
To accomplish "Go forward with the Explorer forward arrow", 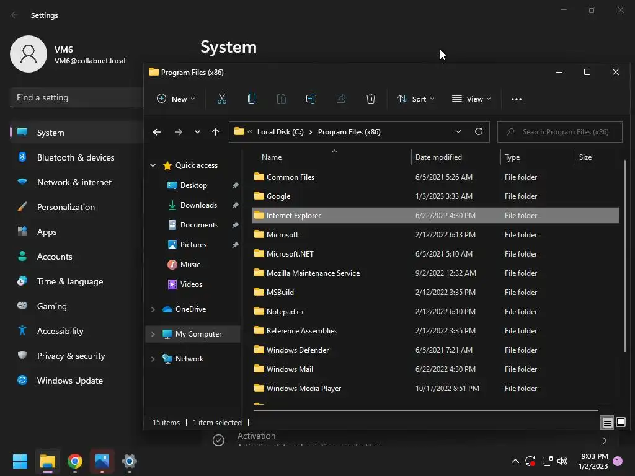I will click(x=178, y=132).
